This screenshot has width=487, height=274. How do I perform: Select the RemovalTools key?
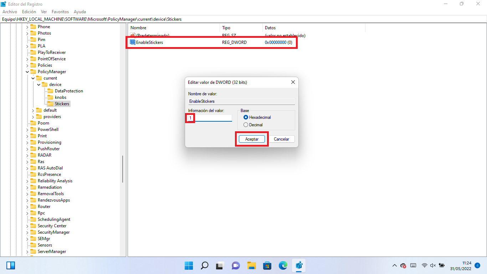click(51, 194)
